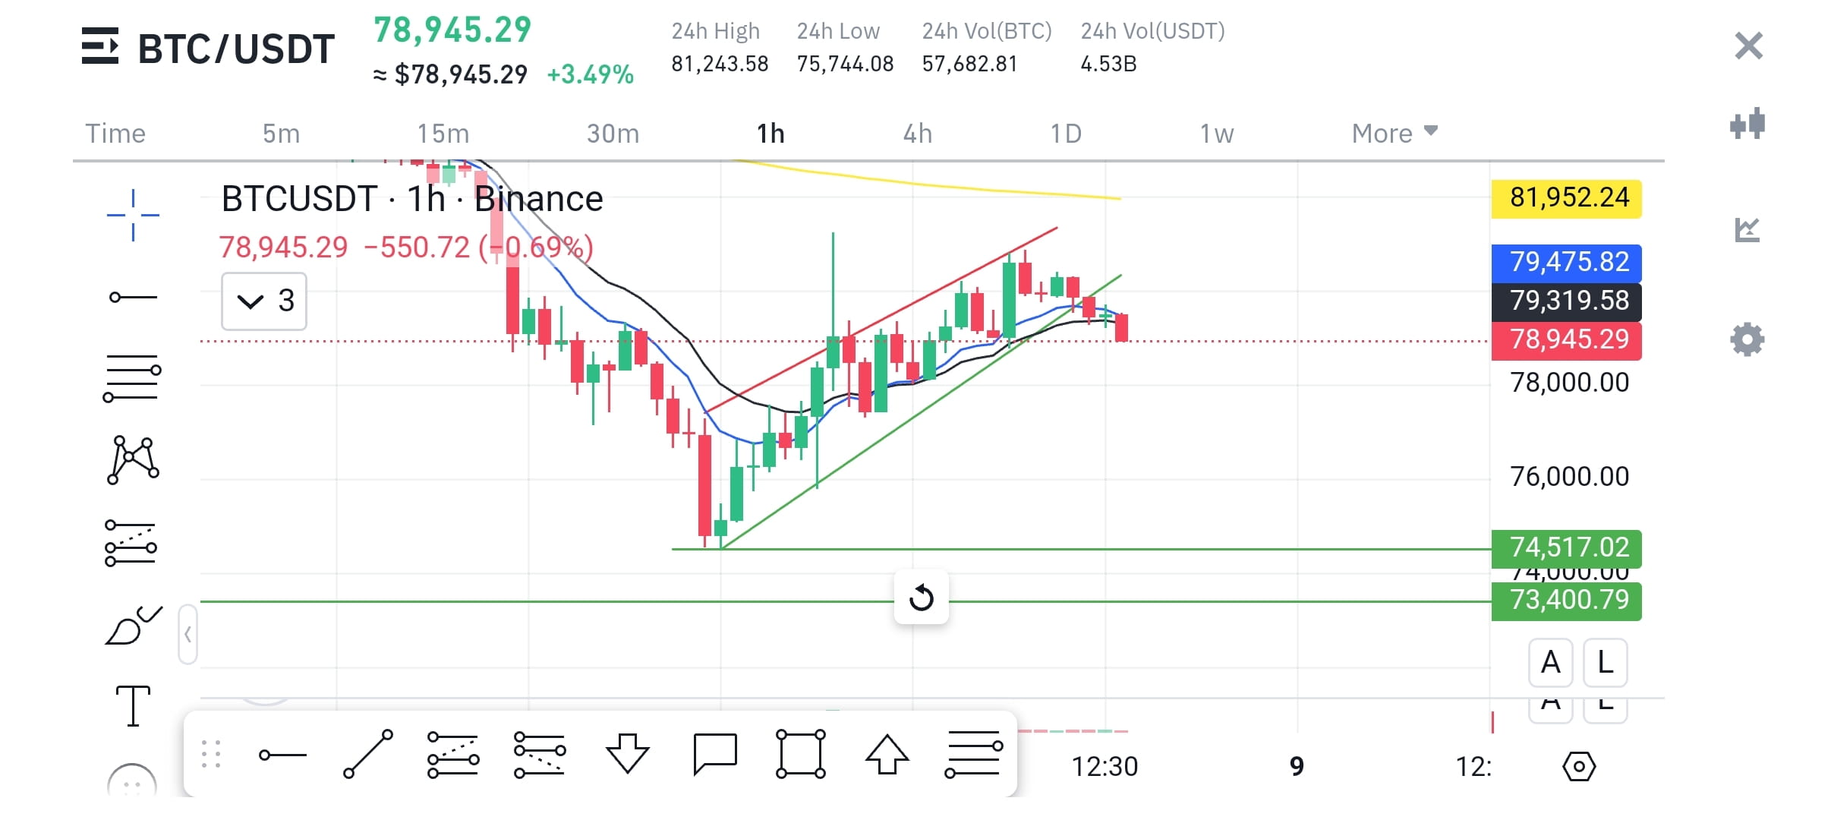
Task: Toggle auto scale A button
Action: 1550,662
